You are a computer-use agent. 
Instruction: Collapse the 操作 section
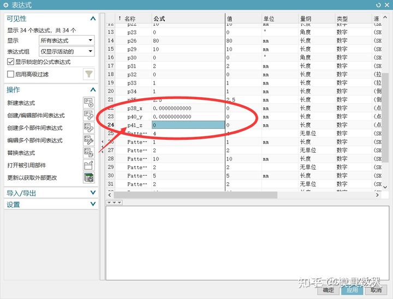click(93, 89)
